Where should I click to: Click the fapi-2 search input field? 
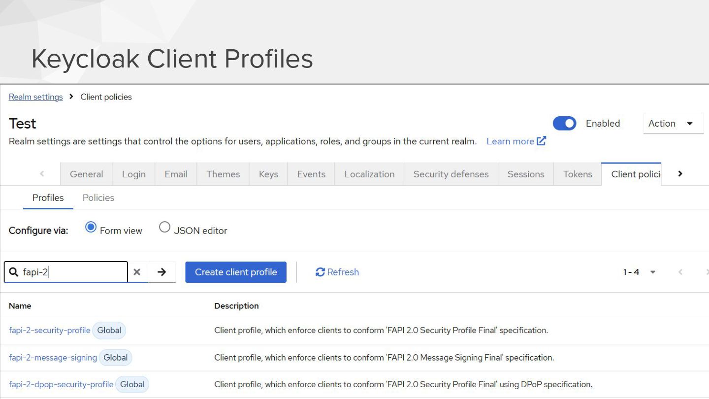point(74,272)
